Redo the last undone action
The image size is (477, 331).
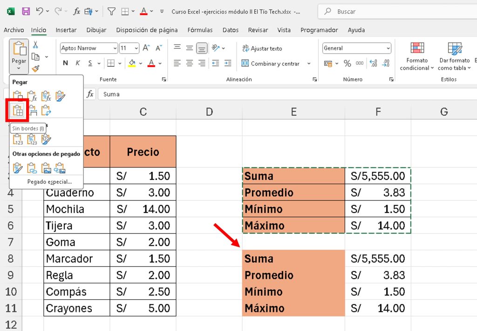tap(58, 12)
